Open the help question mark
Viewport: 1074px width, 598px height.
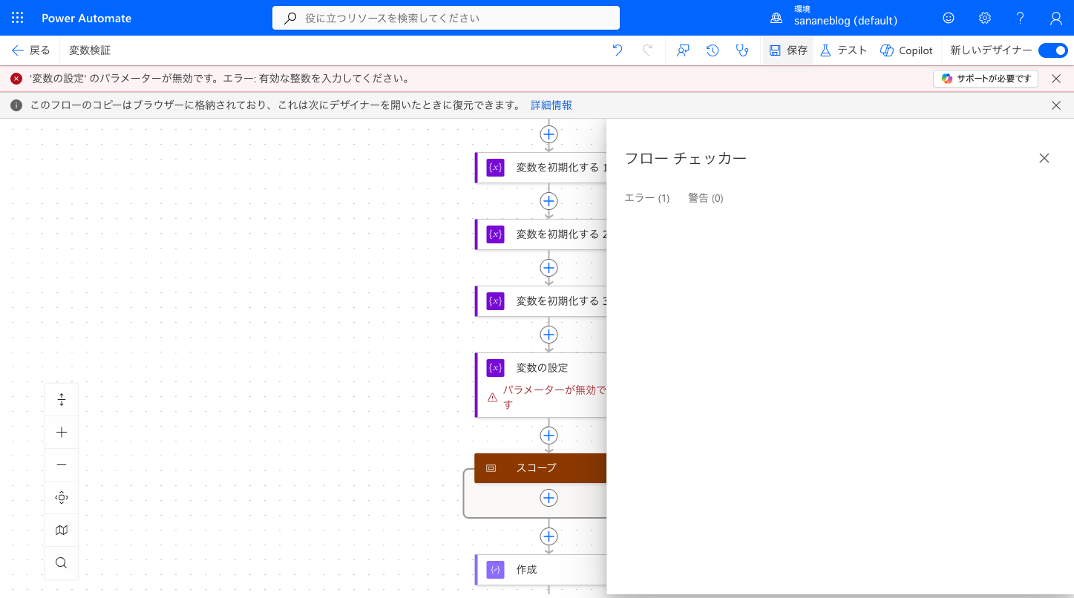[1021, 18]
